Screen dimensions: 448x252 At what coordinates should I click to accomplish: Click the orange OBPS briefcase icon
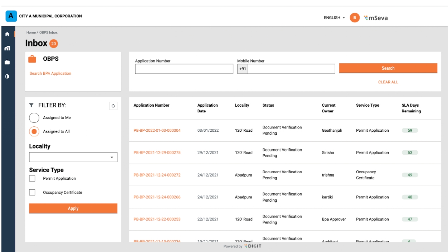pos(32,59)
